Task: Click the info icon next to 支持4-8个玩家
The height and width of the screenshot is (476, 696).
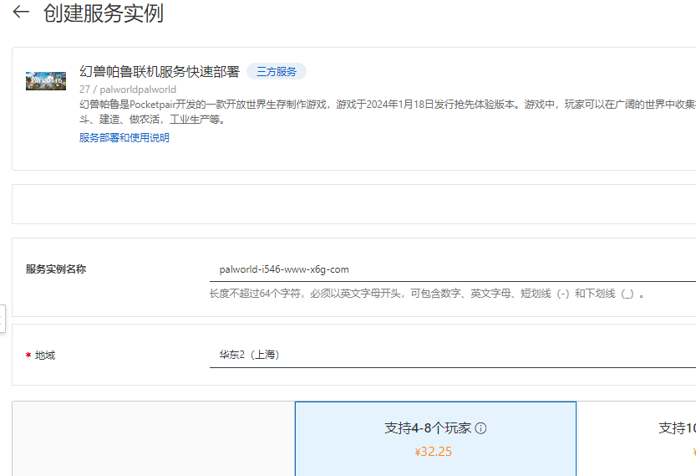Action: tap(480, 428)
